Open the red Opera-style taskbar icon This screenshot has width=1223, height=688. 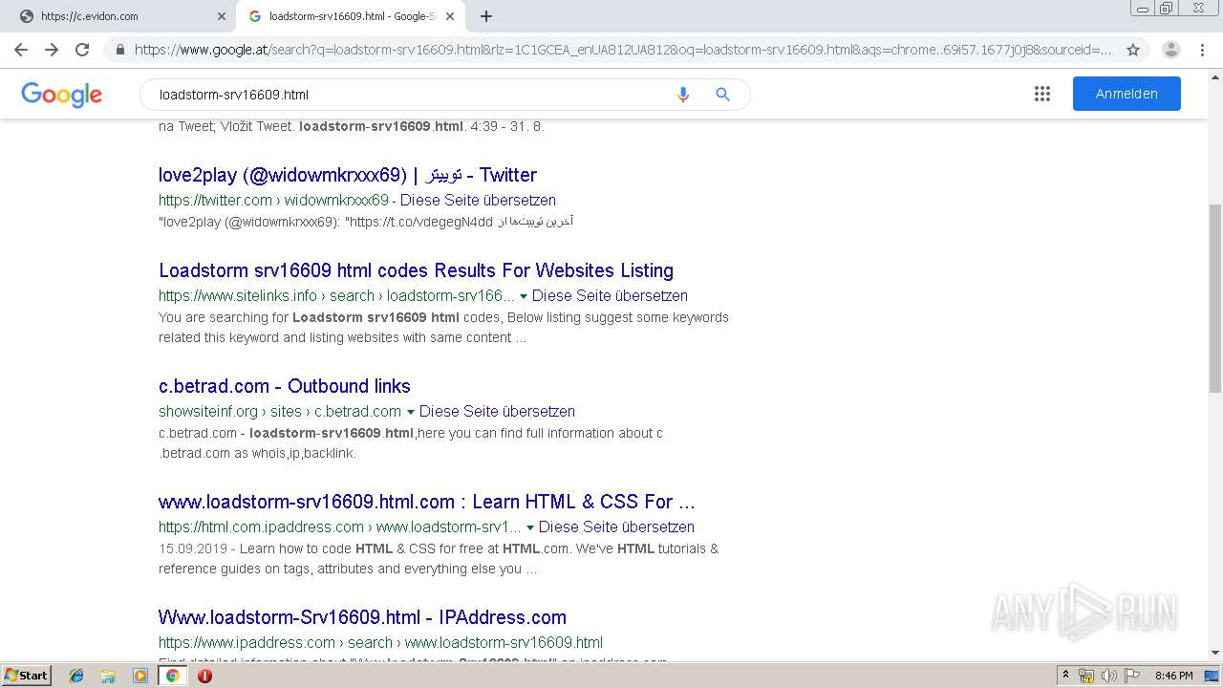[204, 676]
